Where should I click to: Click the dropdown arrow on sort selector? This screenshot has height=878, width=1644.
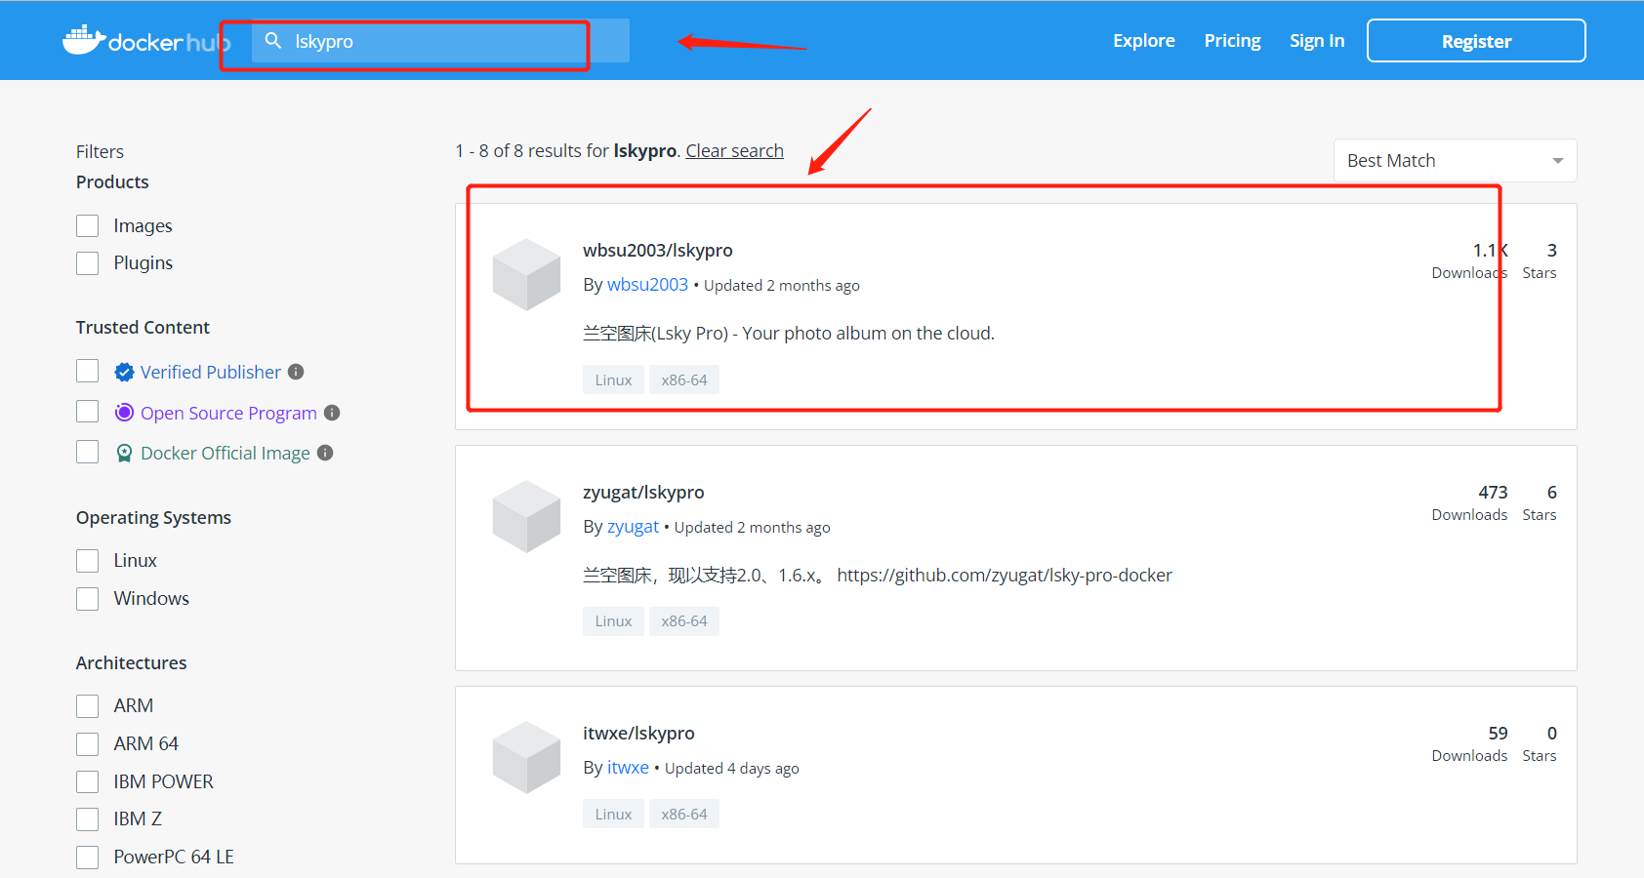(1558, 160)
